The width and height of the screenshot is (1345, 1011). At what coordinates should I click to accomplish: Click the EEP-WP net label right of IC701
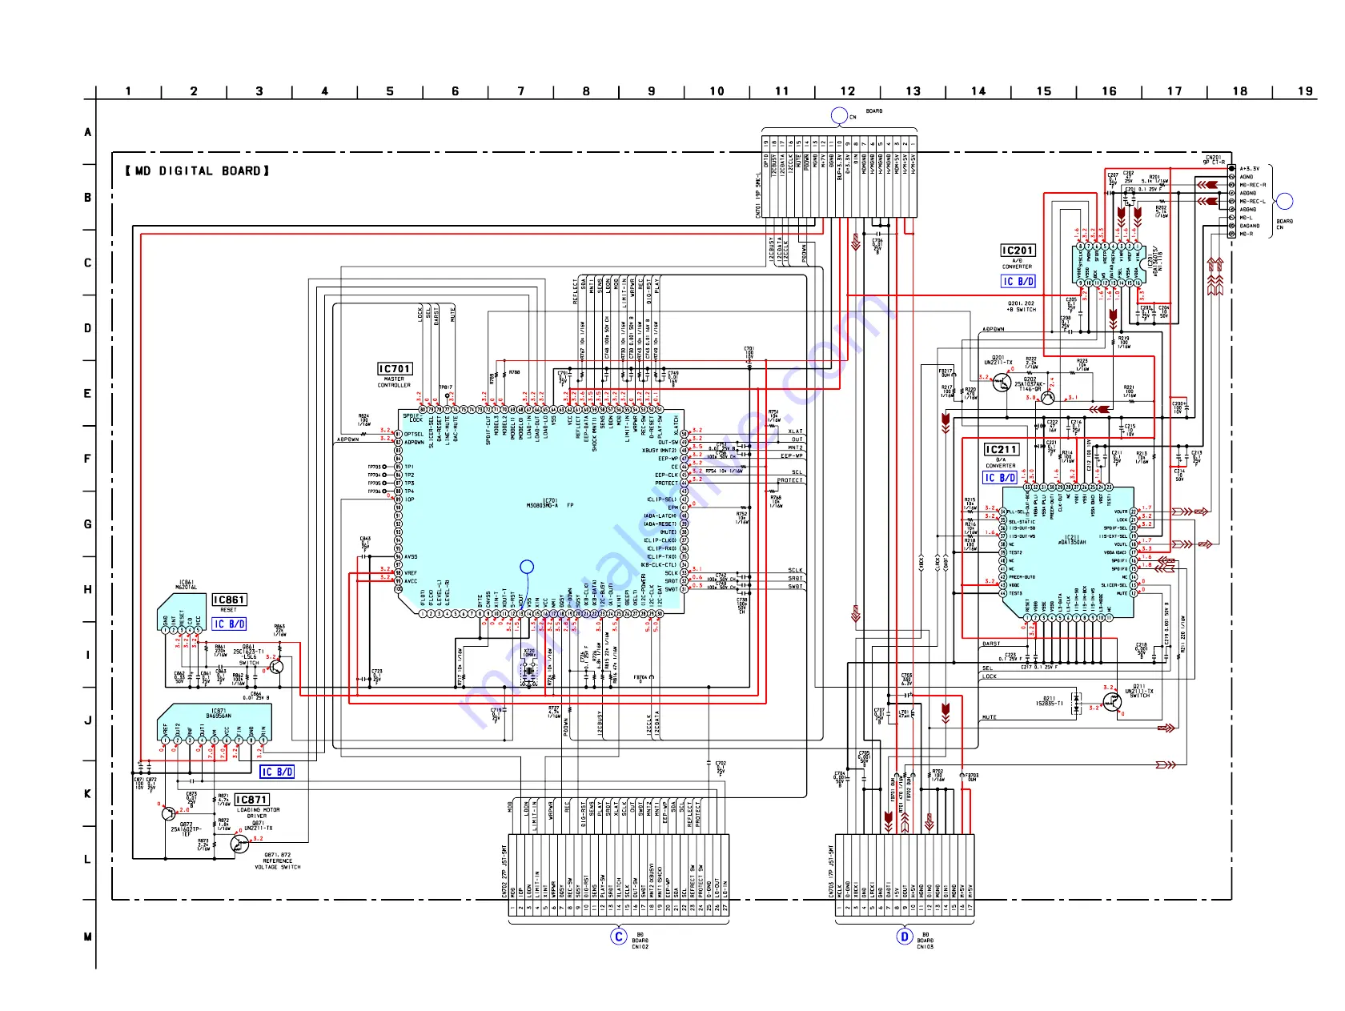pyautogui.click(x=792, y=455)
